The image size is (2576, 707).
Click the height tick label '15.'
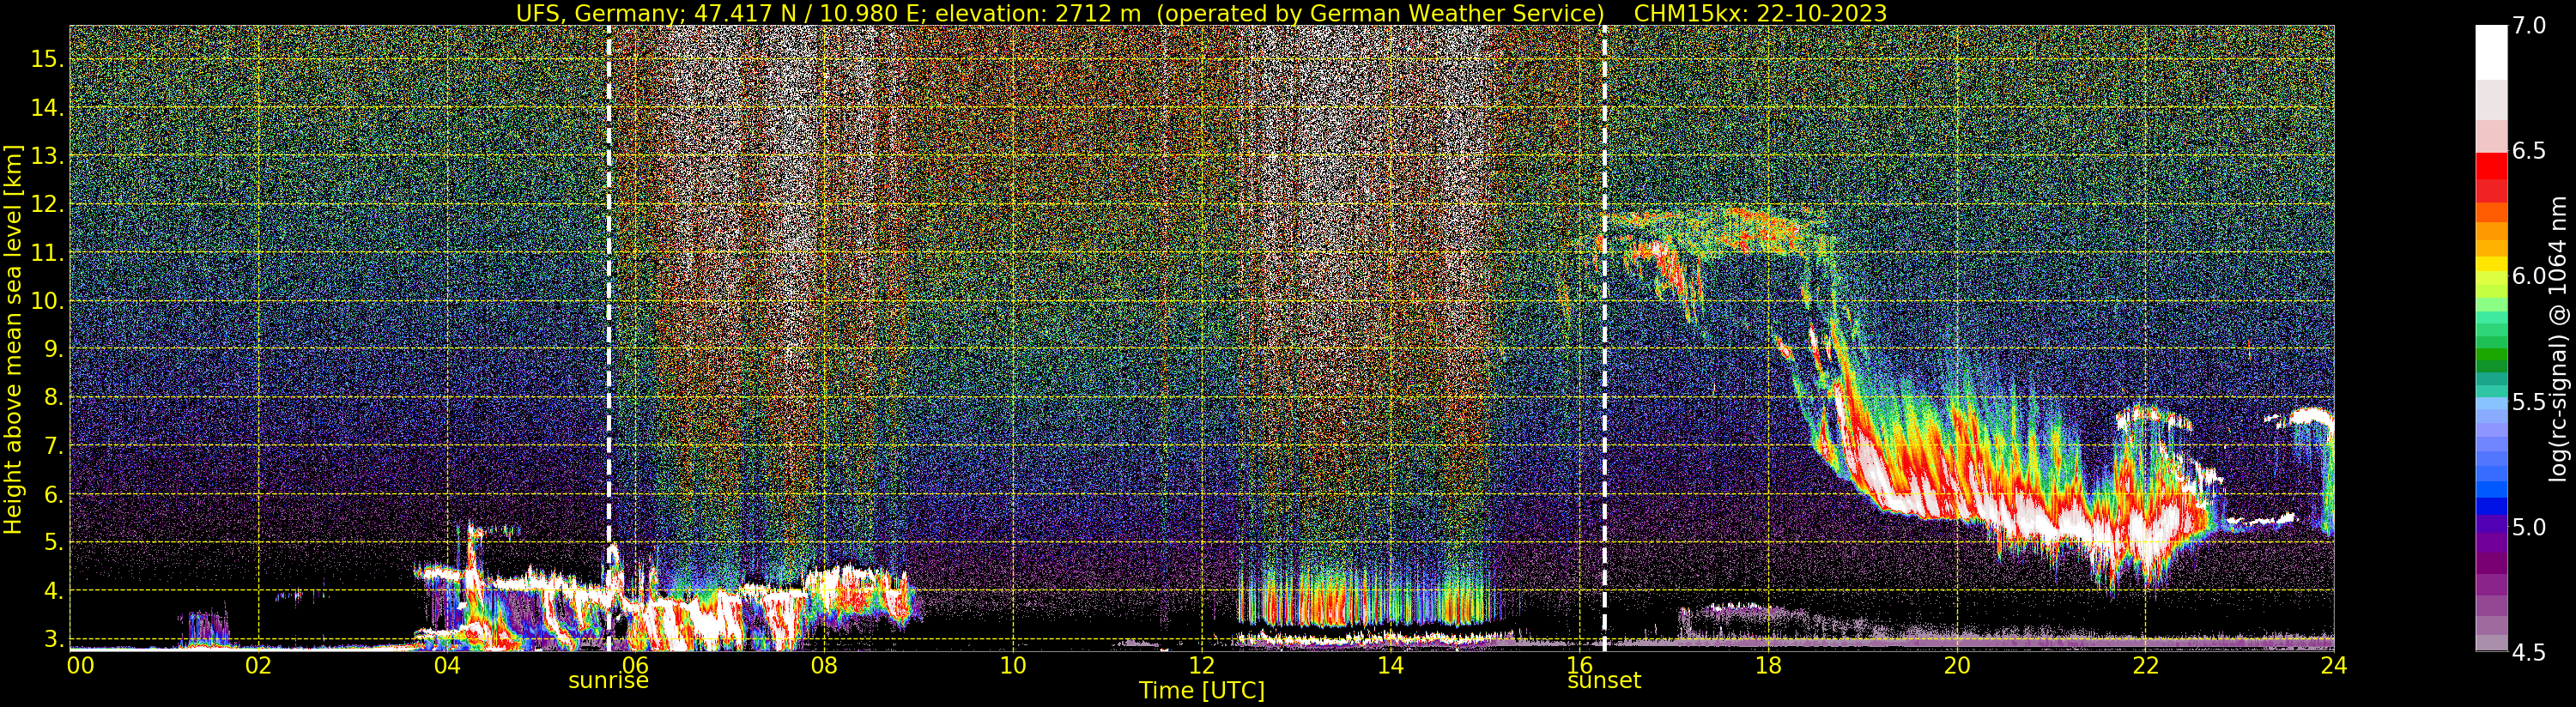coord(47,59)
